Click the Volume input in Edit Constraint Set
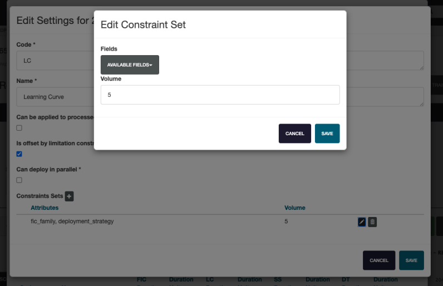This screenshot has height=286, width=443. click(220, 95)
